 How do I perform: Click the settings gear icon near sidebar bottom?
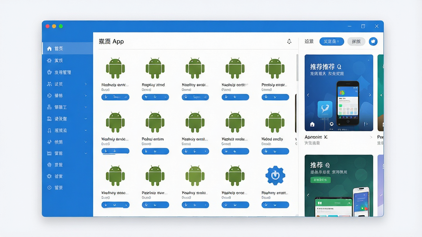(49, 176)
